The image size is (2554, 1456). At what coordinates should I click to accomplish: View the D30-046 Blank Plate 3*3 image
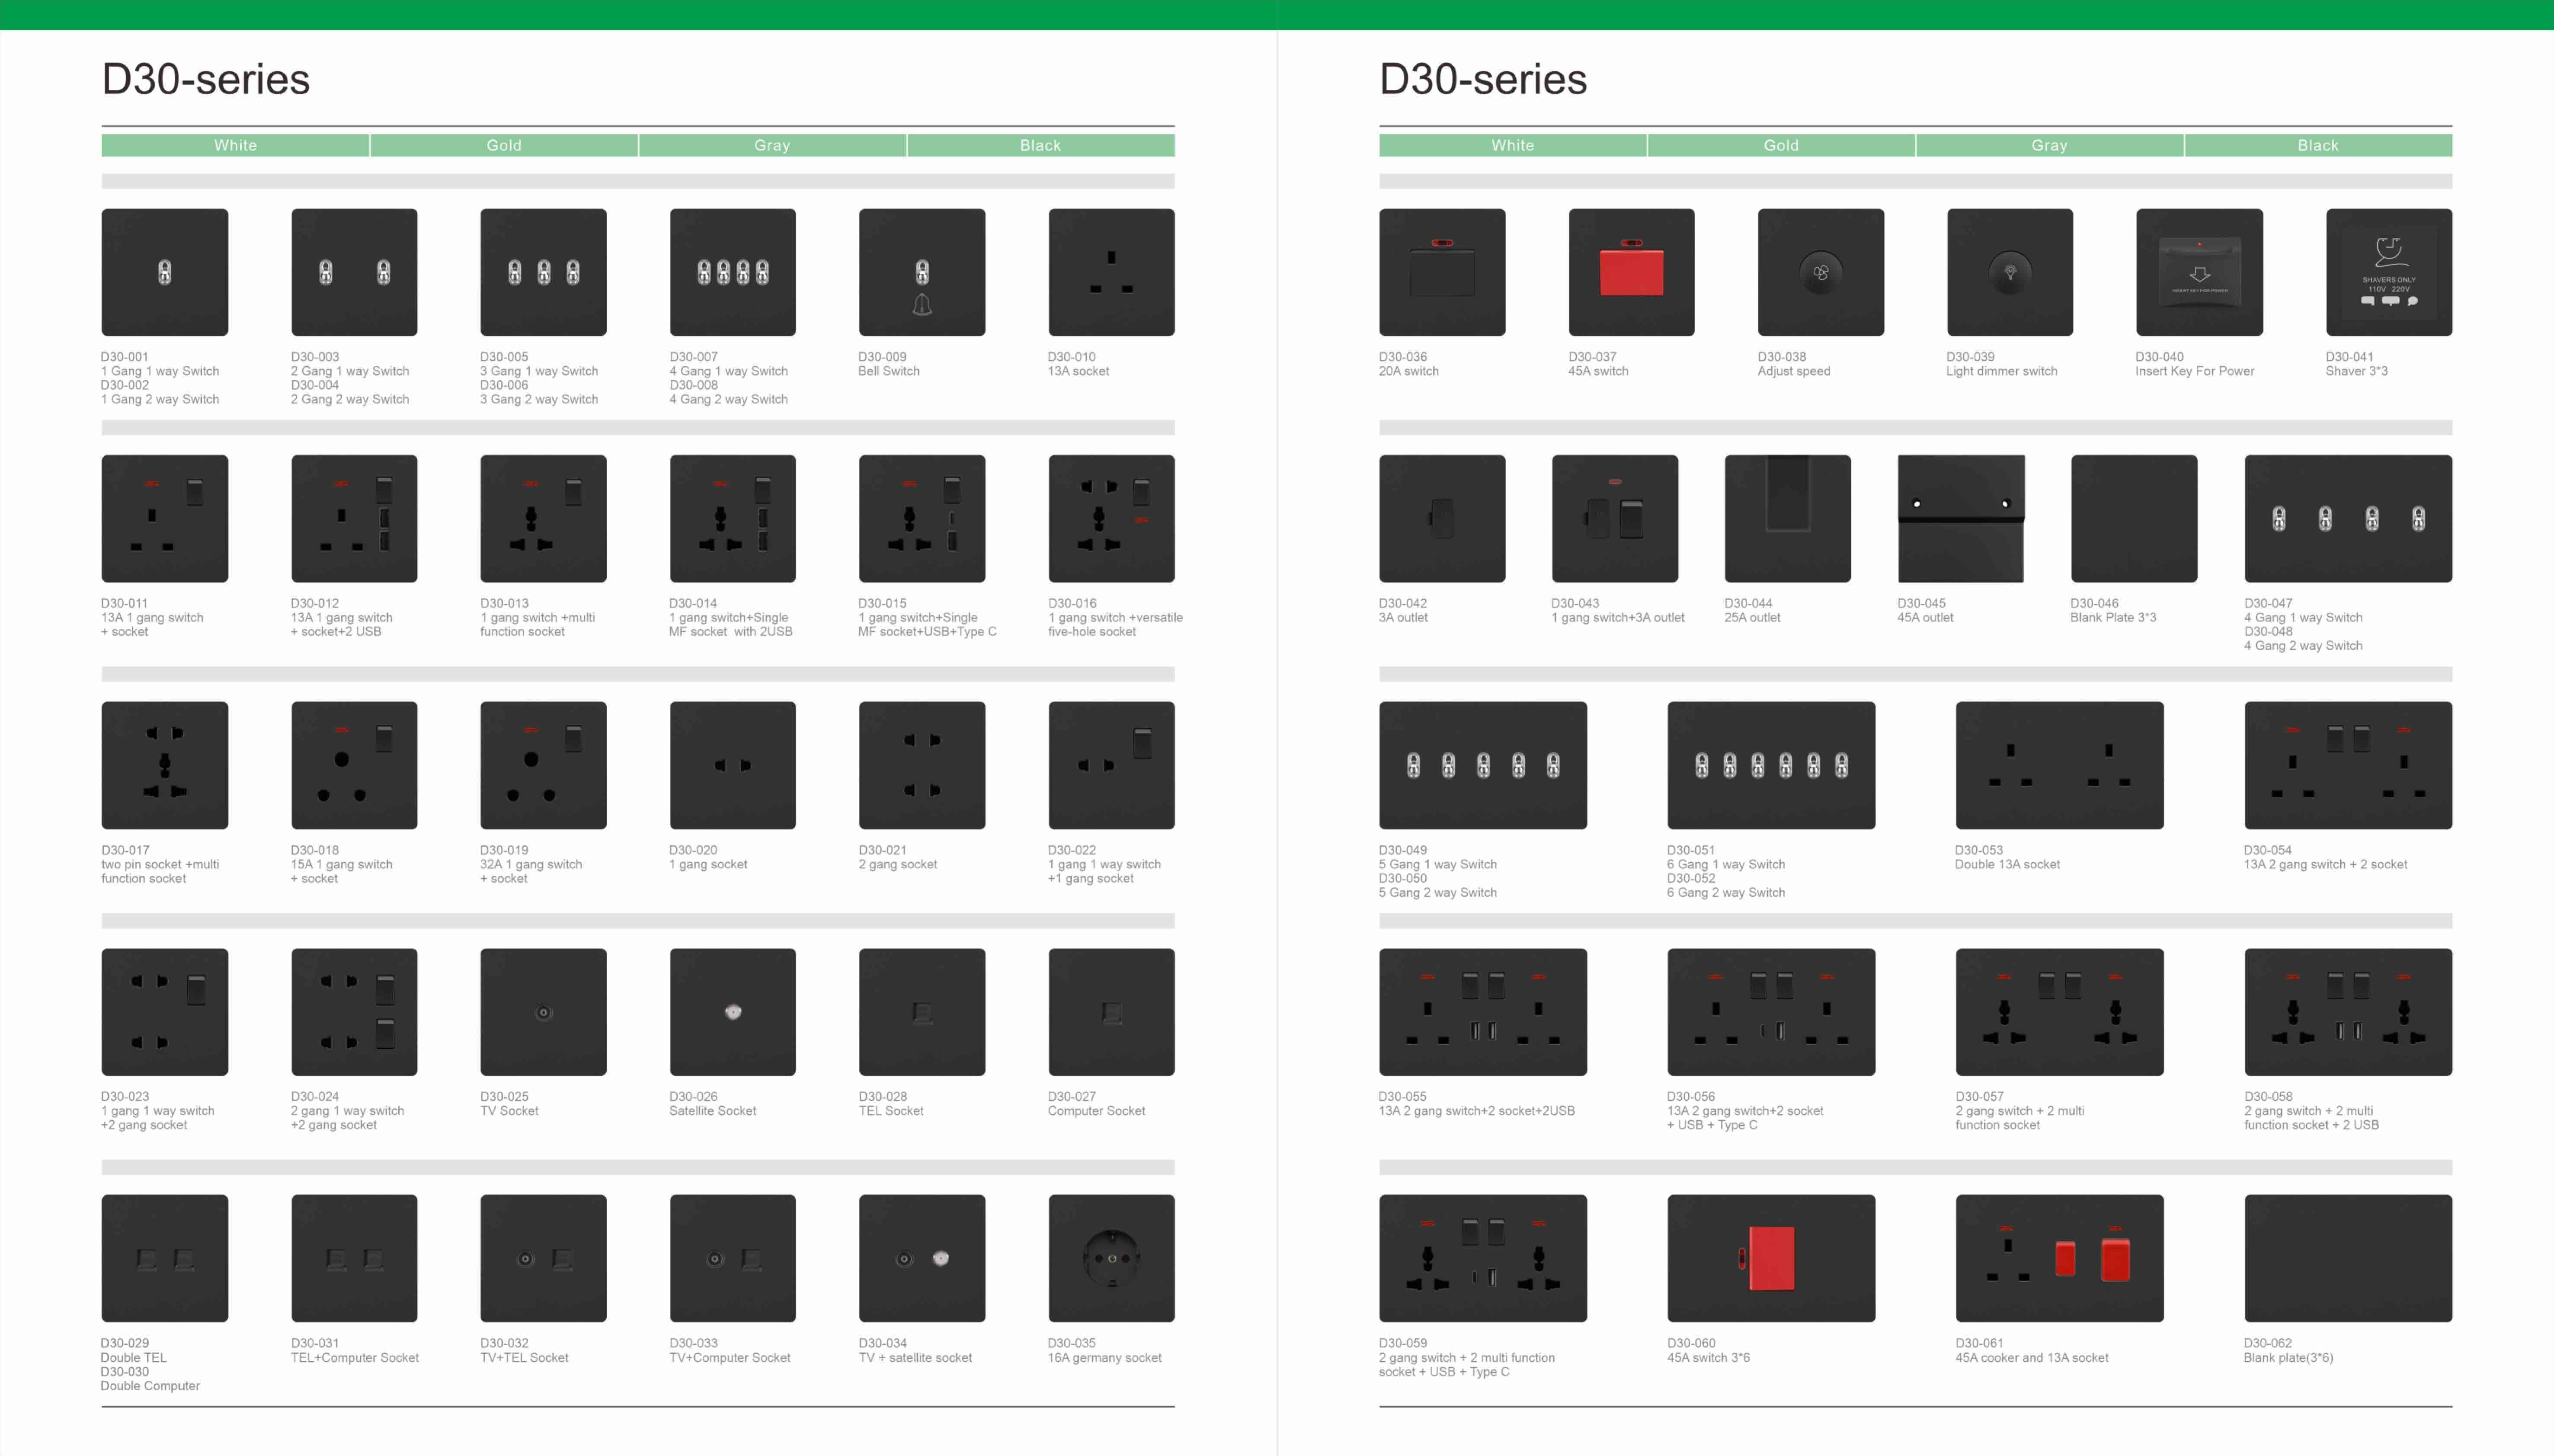click(2134, 518)
